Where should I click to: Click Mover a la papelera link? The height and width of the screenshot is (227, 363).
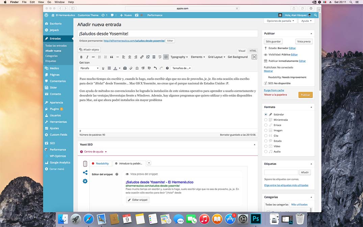[276, 95]
